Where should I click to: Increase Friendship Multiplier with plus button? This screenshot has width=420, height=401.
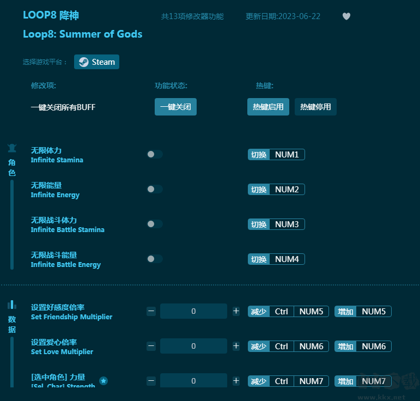click(x=236, y=311)
